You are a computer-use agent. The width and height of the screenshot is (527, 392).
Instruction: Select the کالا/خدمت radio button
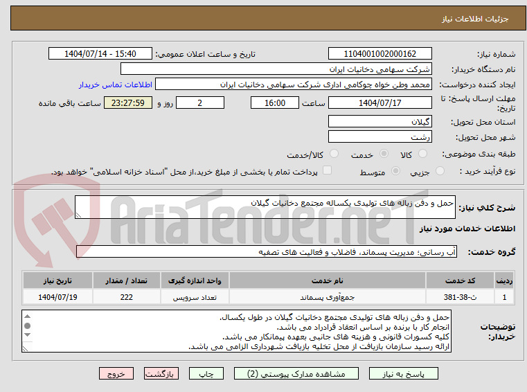(x=334, y=154)
